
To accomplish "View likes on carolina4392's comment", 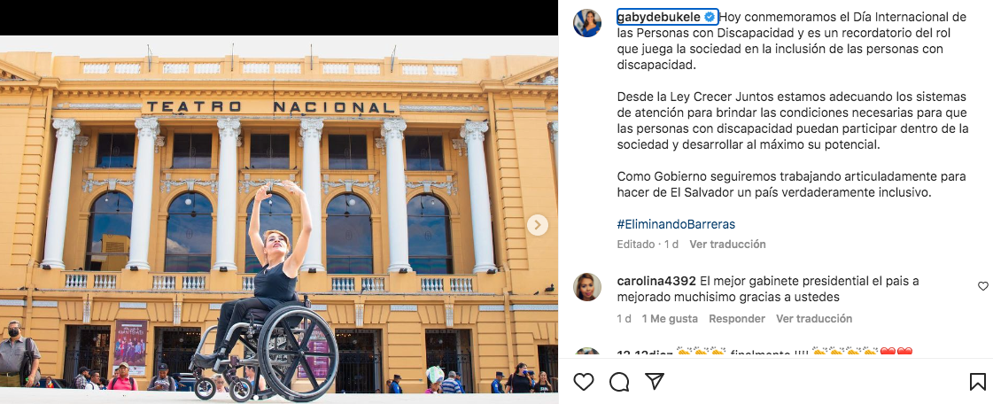I will [x=670, y=319].
